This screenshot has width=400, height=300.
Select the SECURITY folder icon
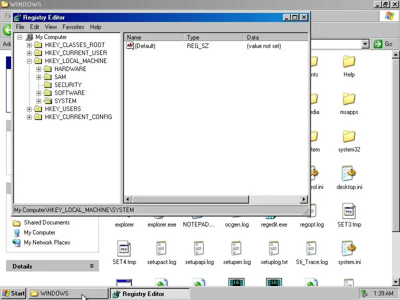[47, 85]
